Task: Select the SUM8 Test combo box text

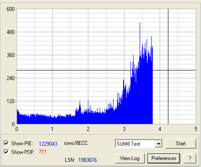Action: (128, 144)
